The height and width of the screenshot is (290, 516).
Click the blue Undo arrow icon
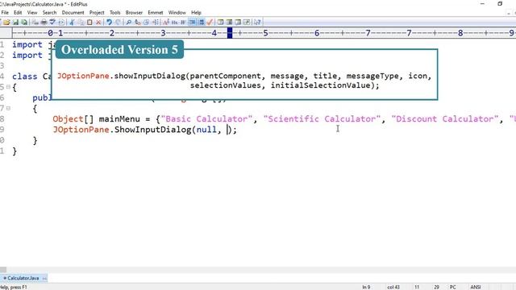pyautogui.click(x=110, y=23)
